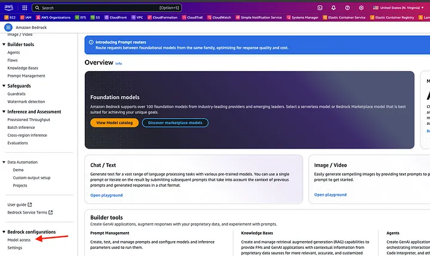This screenshot has height=256, width=430.
Task: Click external link icon beside Bedrock Service Terms
Action: (50, 212)
